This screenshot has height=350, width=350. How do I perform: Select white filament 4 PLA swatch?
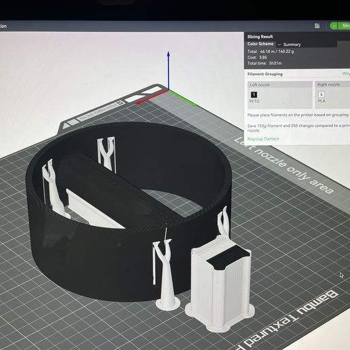coord(322,94)
